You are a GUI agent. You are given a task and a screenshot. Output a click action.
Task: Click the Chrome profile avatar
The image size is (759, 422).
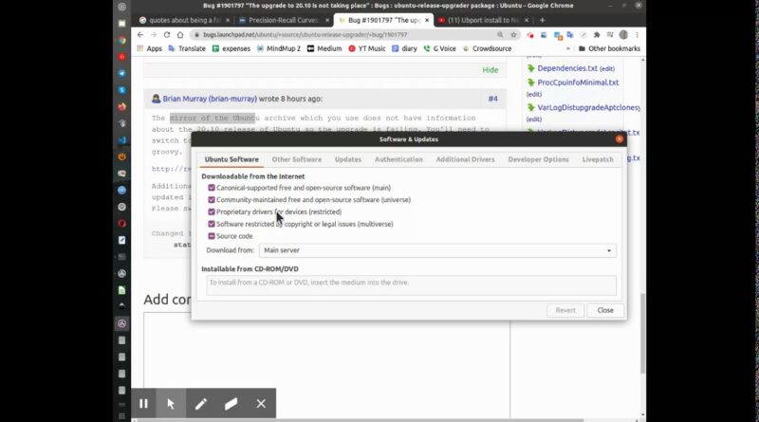tap(624, 35)
